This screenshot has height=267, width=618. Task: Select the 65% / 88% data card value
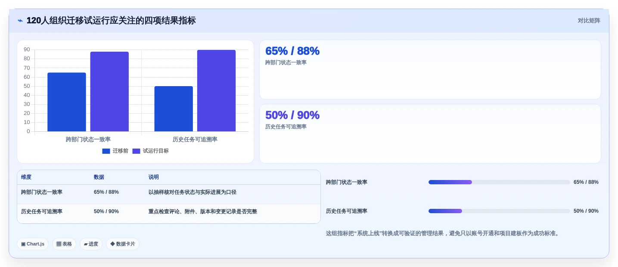point(292,51)
